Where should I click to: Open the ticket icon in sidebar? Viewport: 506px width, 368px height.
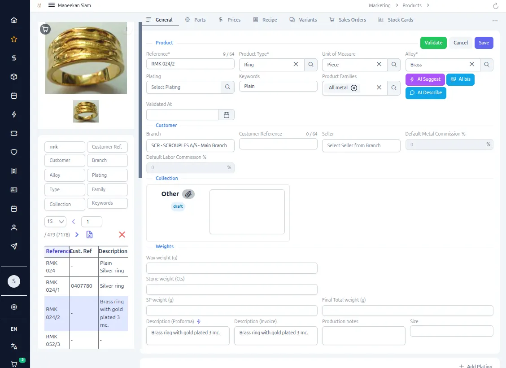[x=14, y=133]
